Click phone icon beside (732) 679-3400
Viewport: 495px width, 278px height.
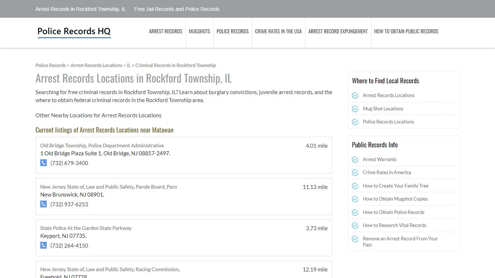click(43, 163)
